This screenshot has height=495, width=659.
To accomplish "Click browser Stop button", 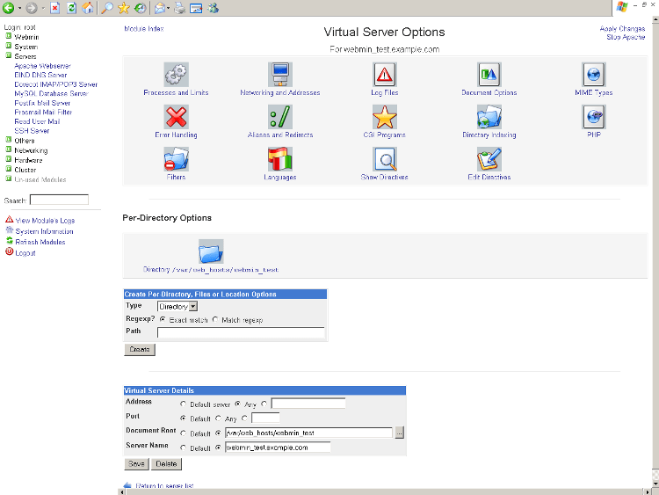I will point(55,8).
